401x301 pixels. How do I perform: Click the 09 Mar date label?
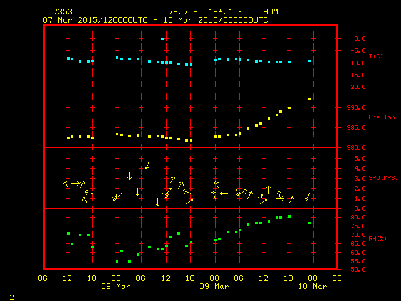tap(214, 287)
